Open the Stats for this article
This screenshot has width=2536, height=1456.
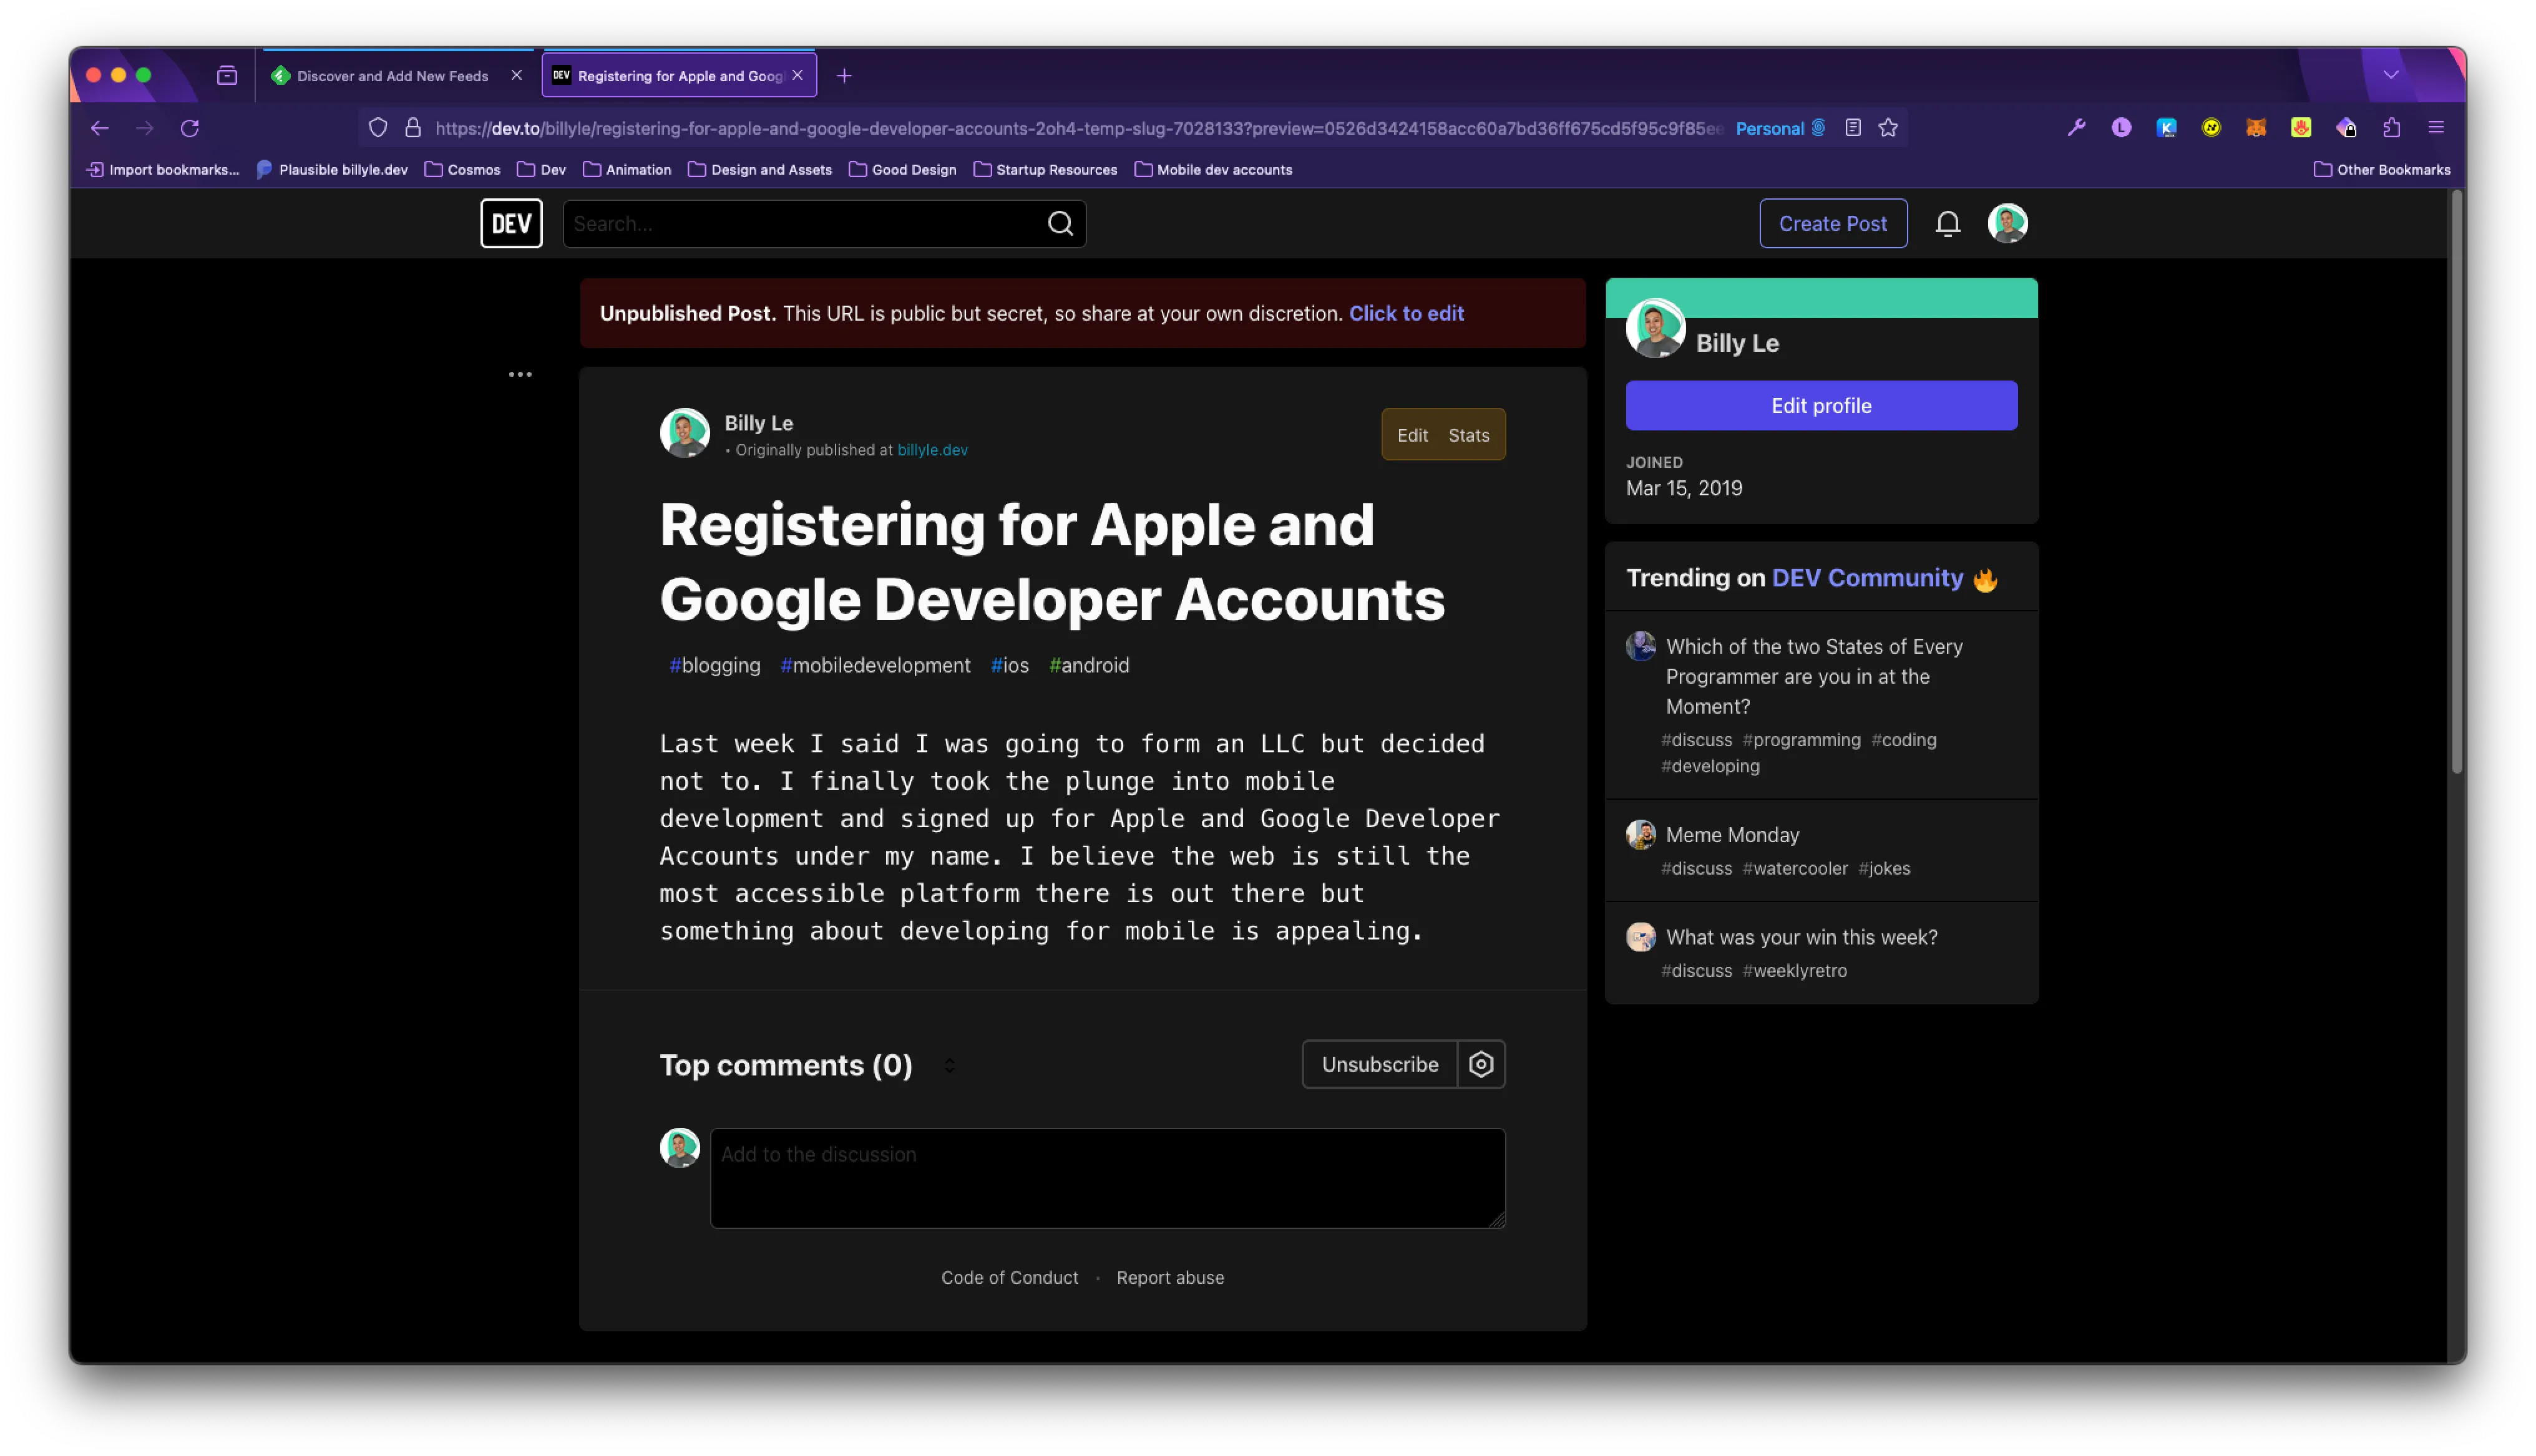pyautogui.click(x=1468, y=435)
